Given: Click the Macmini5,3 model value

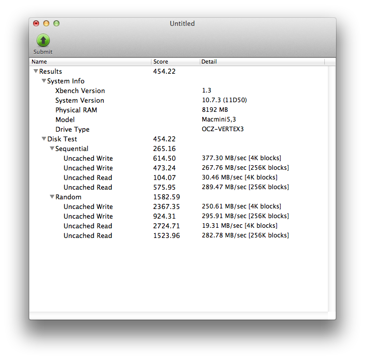Looking at the screenshot, I should (x=219, y=119).
